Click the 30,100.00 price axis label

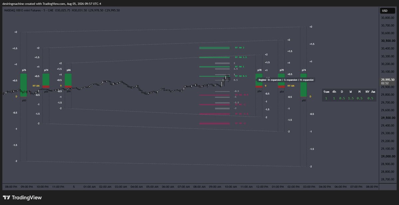pyautogui.click(x=388, y=72)
